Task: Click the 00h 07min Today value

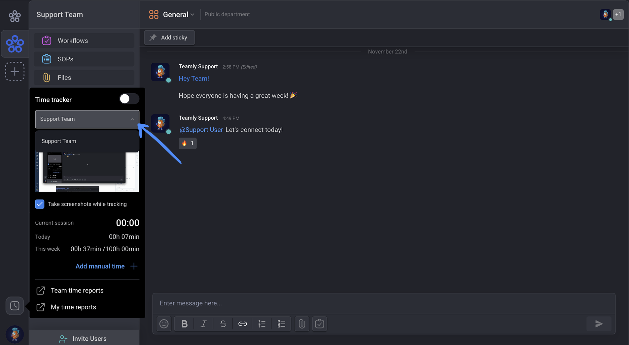Action: [124, 237]
